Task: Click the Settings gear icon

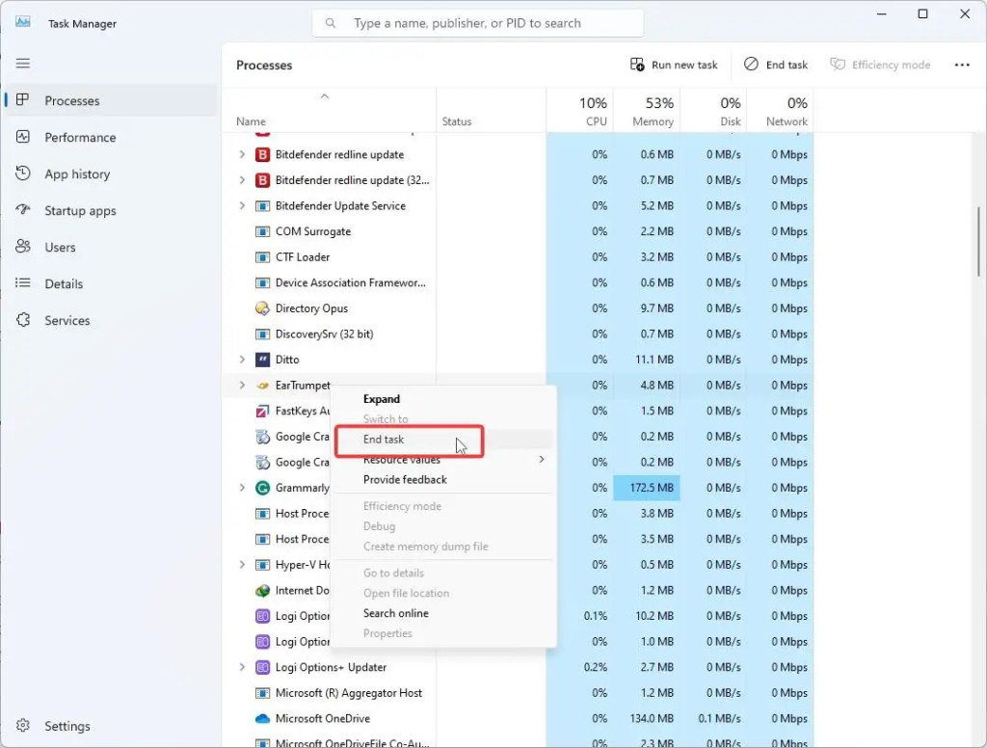Action: [23, 725]
